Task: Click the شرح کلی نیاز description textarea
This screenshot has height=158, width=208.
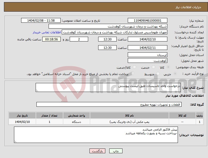Action: pyautogui.click(x=108, y=87)
